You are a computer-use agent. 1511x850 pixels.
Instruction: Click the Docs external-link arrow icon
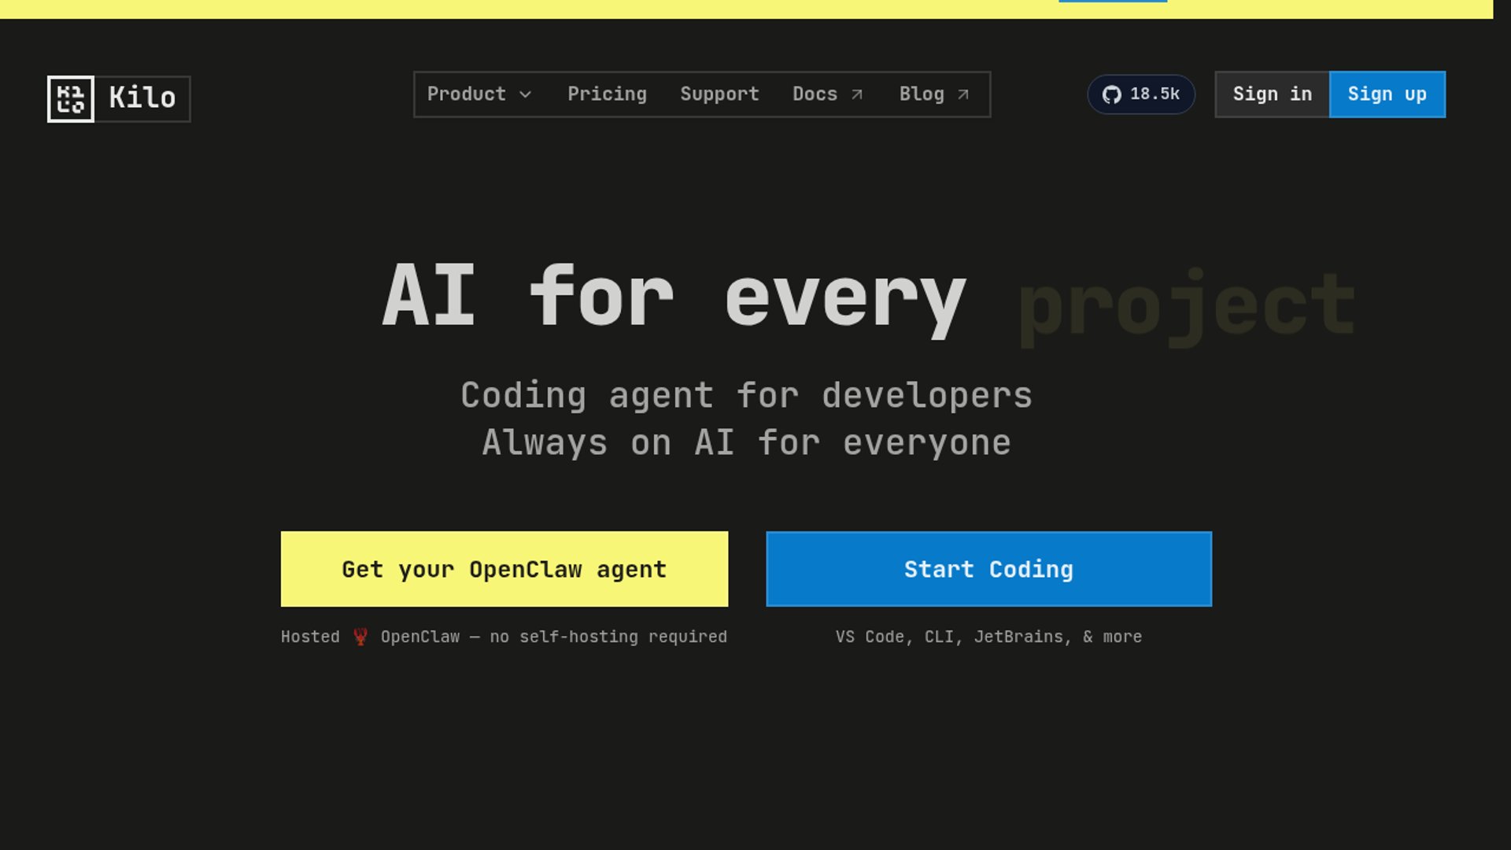pos(857,94)
